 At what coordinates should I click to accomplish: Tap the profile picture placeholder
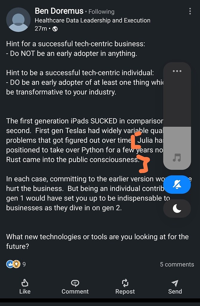(x=19, y=20)
